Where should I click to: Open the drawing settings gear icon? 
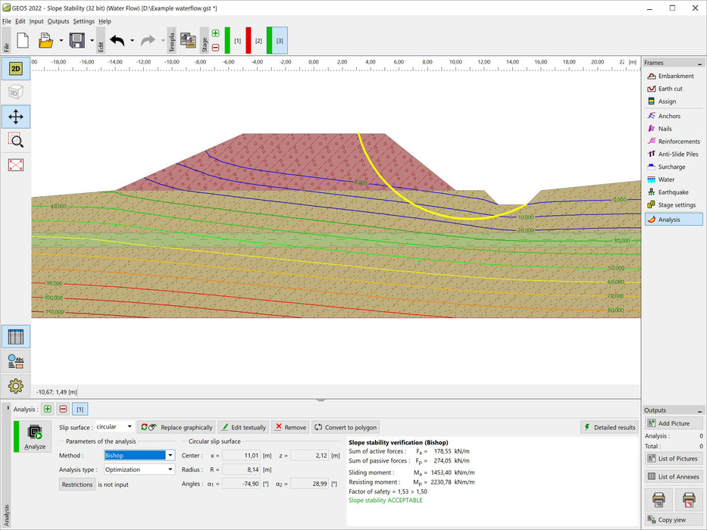pyautogui.click(x=15, y=385)
